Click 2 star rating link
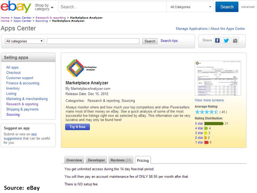 pyautogui.click(x=199, y=138)
